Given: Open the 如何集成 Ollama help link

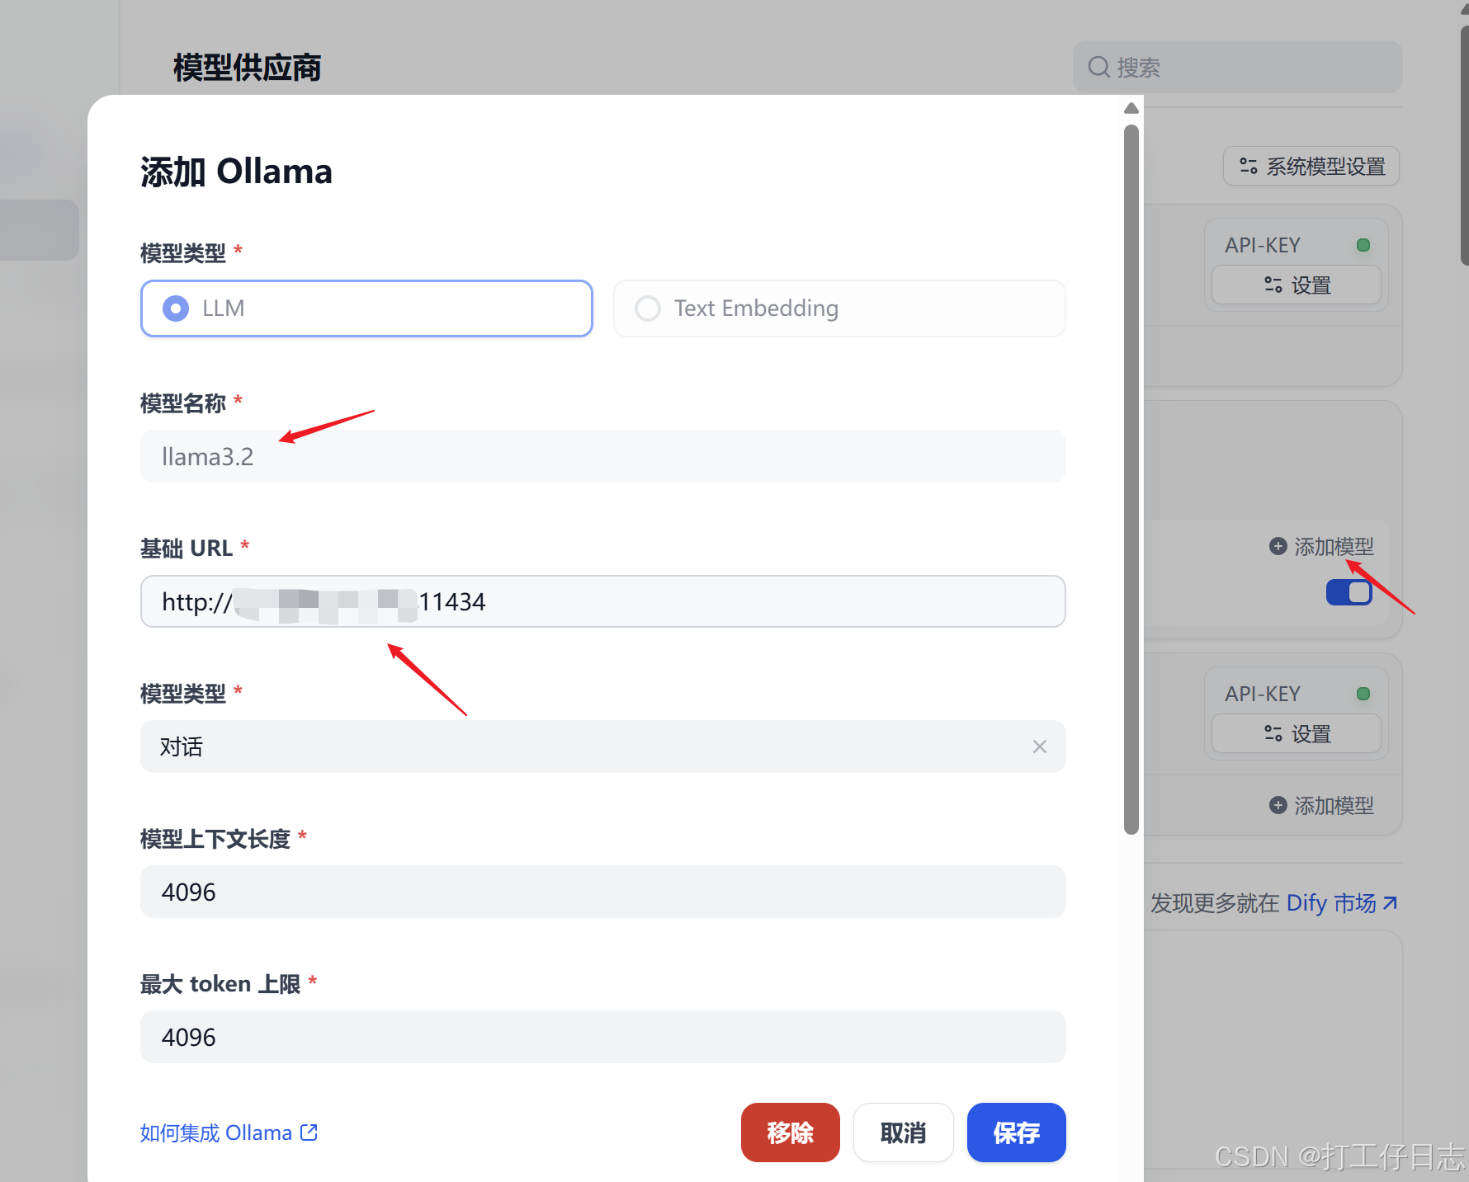Looking at the screenshot, I should click(x=215, y=1133).
